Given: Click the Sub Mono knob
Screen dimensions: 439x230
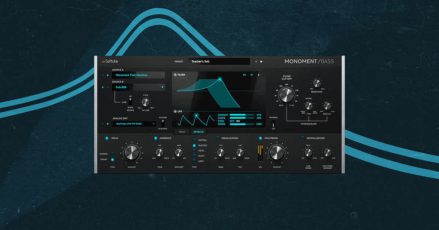Looking at the screenshot, I should coord(308,153).
